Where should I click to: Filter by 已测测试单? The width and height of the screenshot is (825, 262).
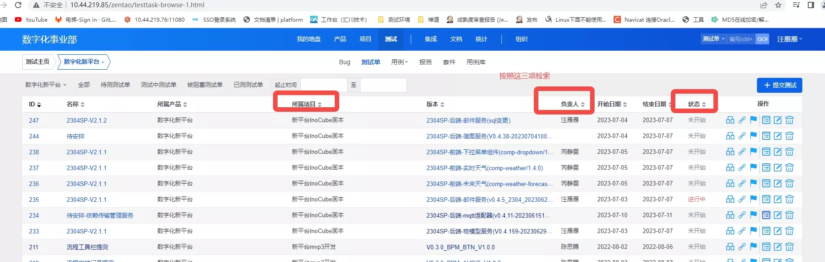[x=248, y=85]
